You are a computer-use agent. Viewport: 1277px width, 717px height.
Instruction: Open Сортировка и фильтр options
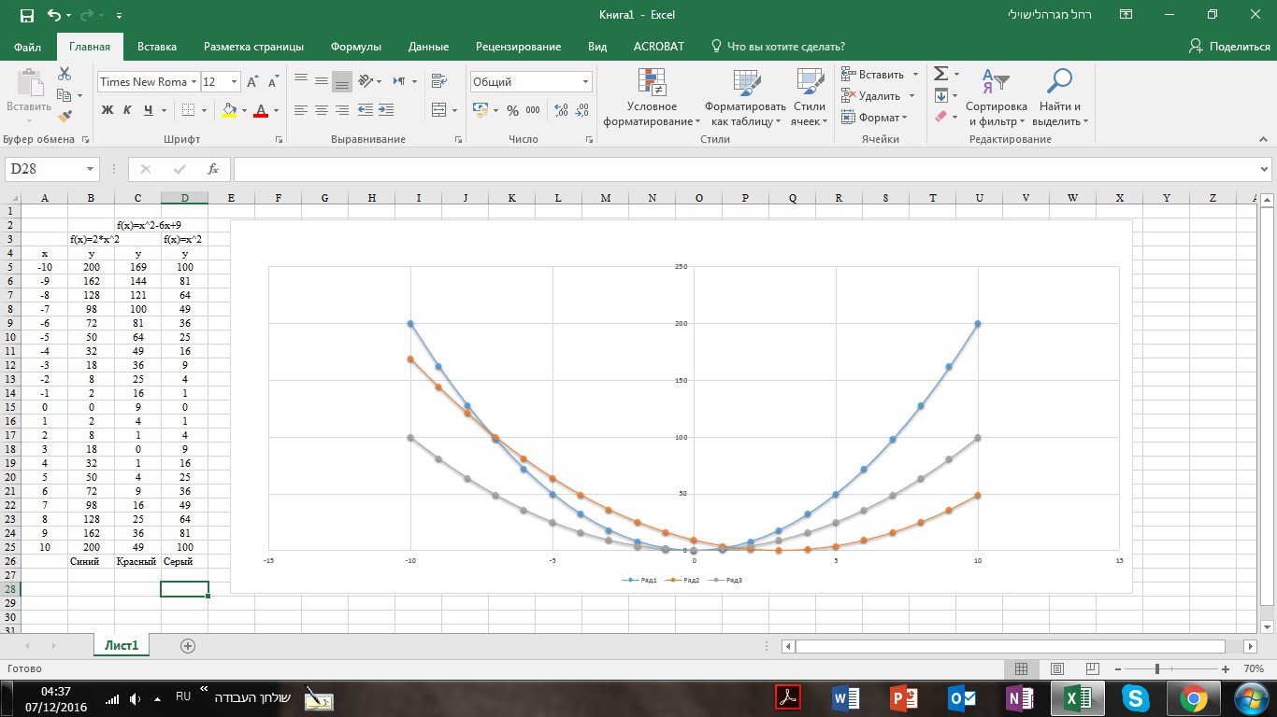(996, 98)
